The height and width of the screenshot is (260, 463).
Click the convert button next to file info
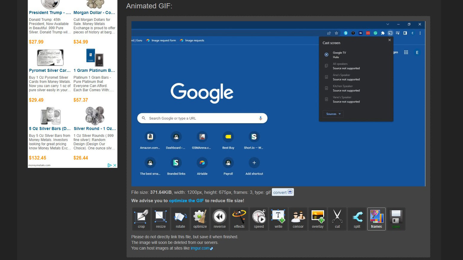pos(283,192)
